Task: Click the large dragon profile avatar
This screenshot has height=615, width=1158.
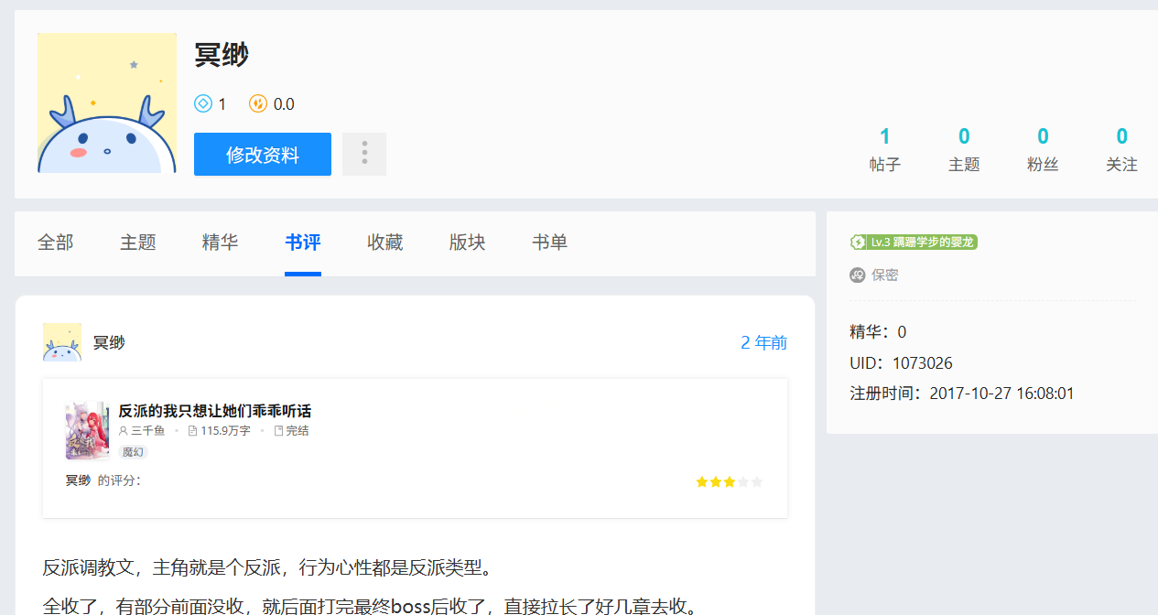Action: point(107,103)
